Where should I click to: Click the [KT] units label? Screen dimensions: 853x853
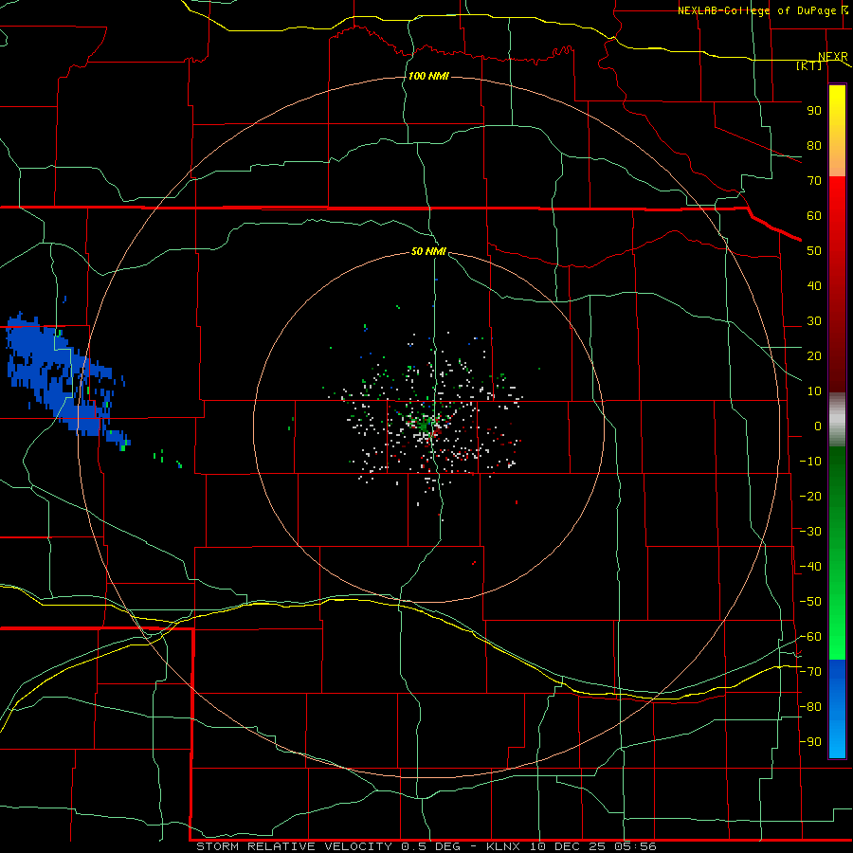pos(809,65)
